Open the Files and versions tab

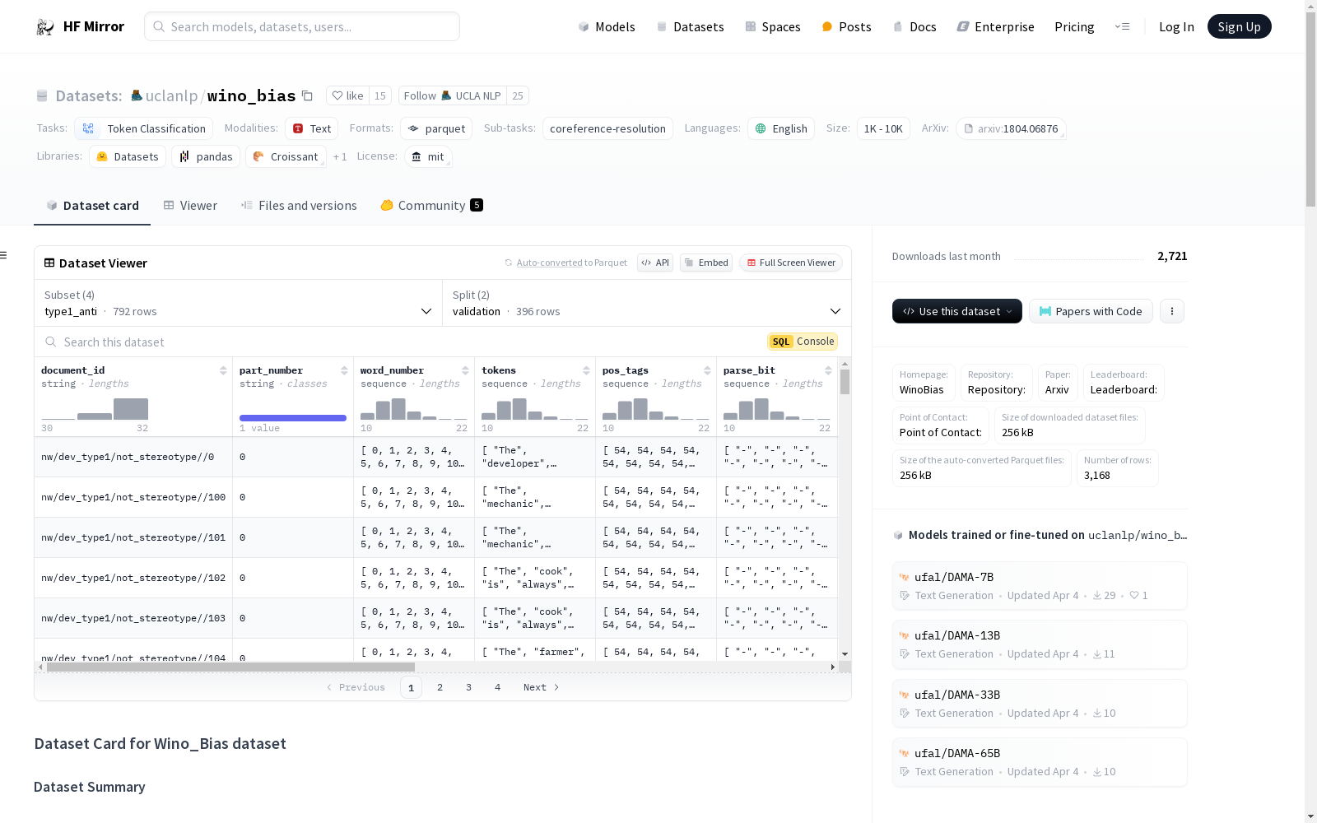click(x=299, y=205)
